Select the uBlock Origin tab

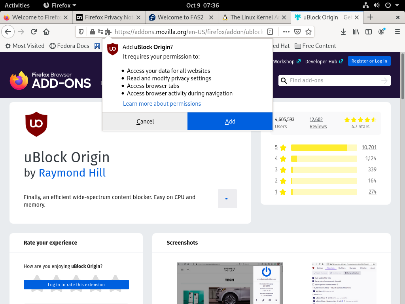[x=327, y=17]
